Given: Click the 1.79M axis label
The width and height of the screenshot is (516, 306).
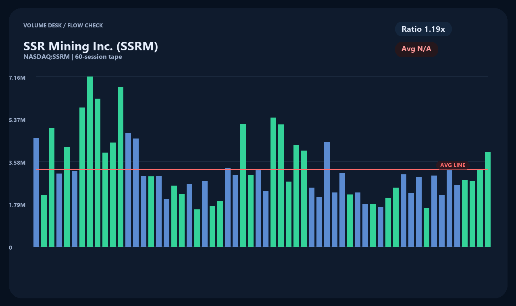Looking at the screenshot, I should tap(17, 205).
